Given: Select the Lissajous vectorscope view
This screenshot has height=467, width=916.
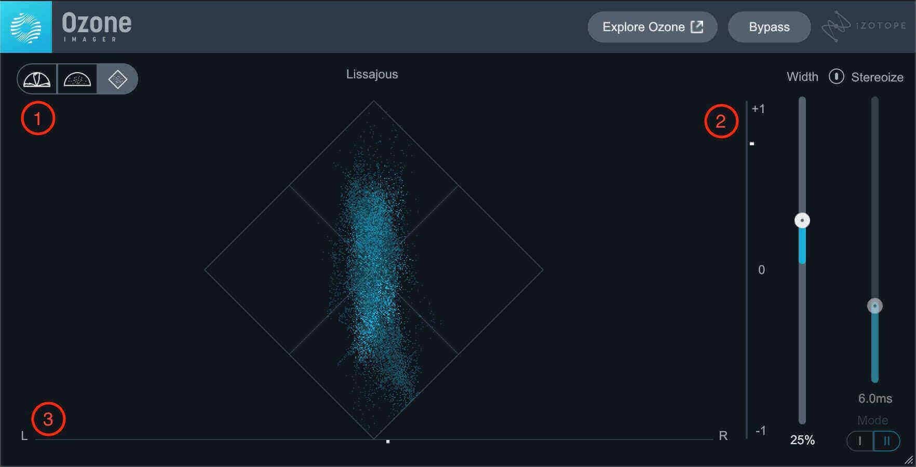Looking at the screenshot, I should click(x=117, y=79).
